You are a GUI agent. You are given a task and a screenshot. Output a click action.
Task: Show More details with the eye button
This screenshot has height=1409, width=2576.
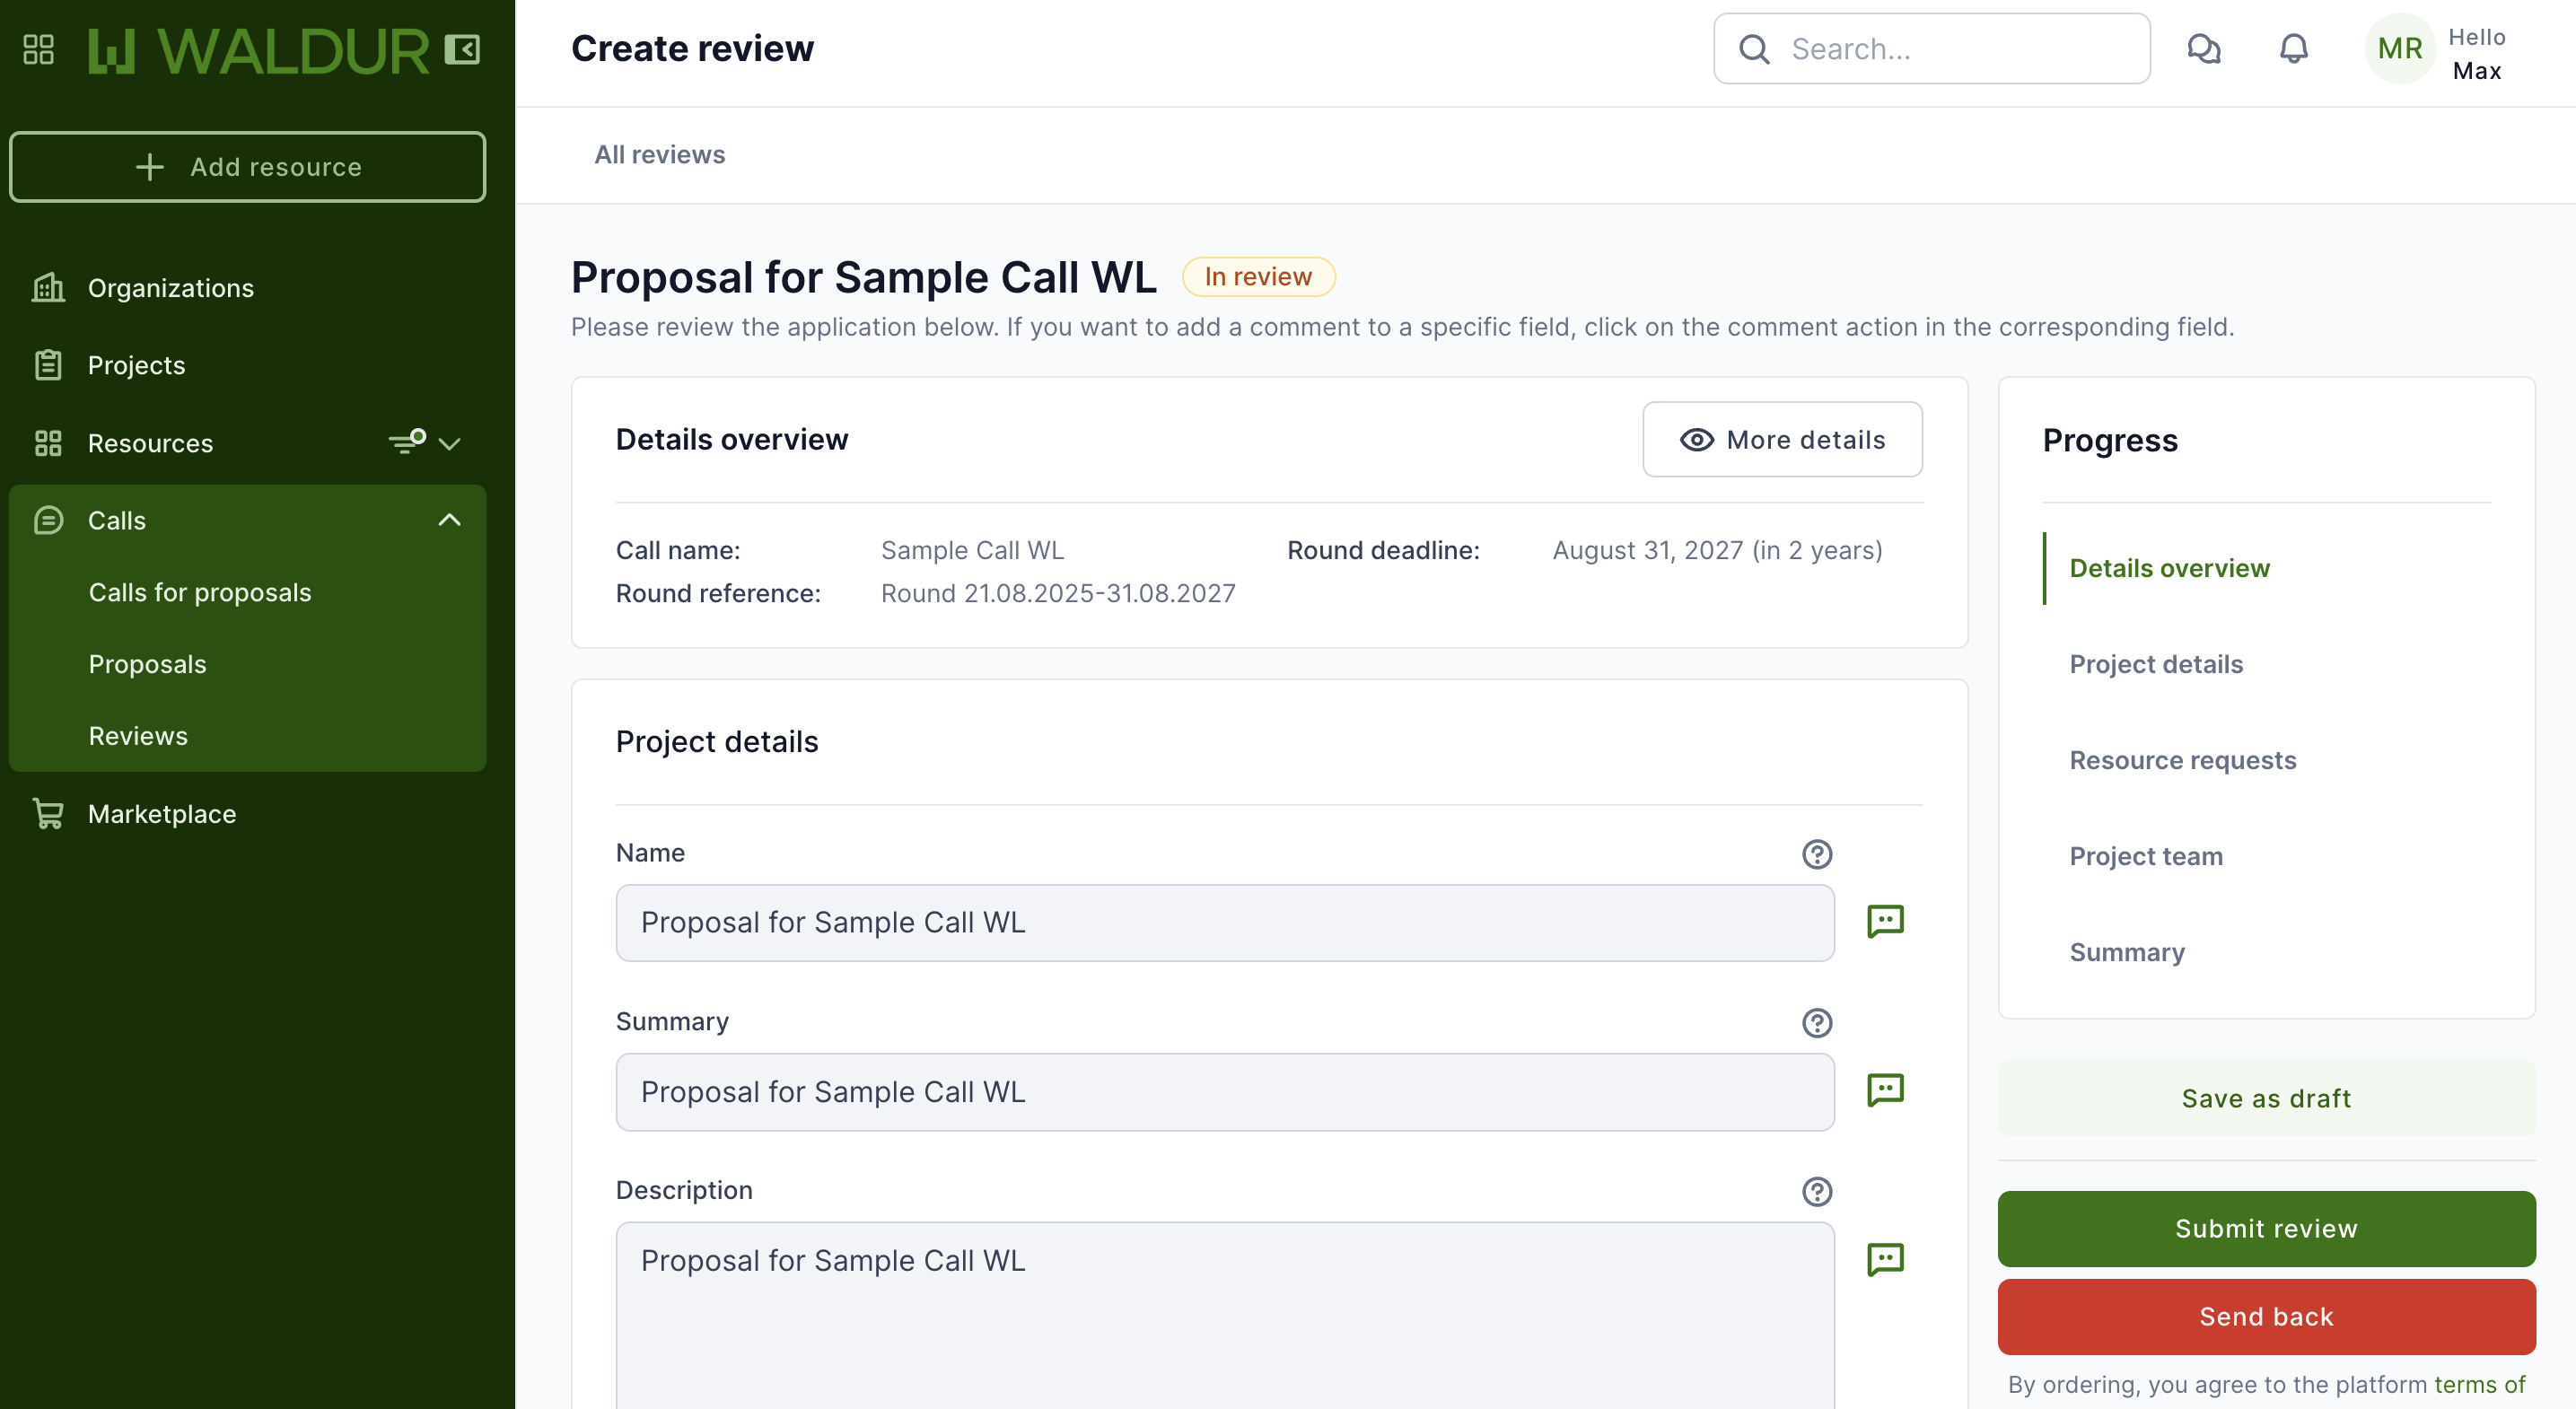pos(1782,440)
